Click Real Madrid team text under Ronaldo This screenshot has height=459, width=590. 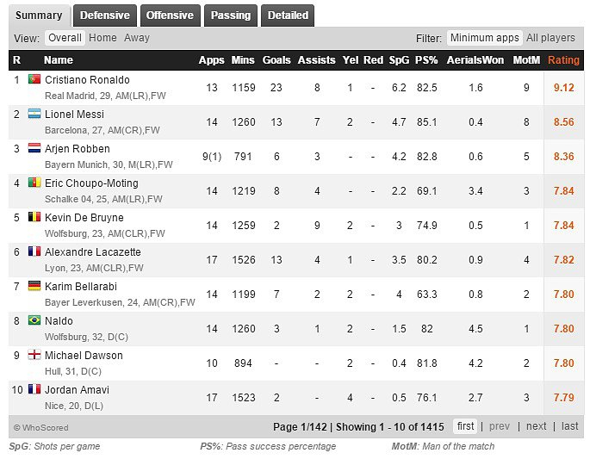pos(70,96)
